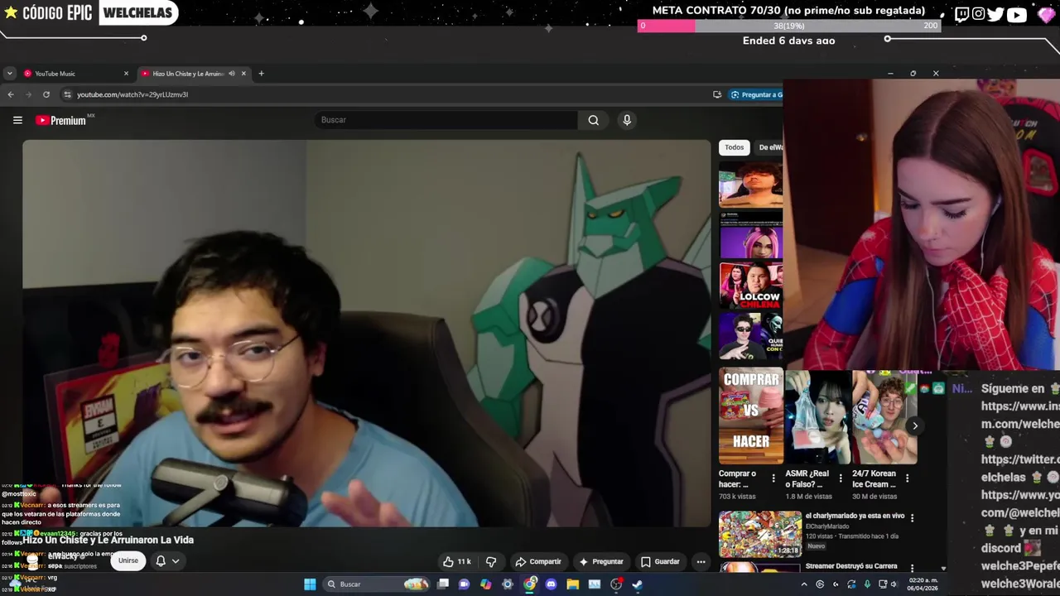Open Streamer Destruyó su Carrera title

pyautogui.click(x=851, y=566)
